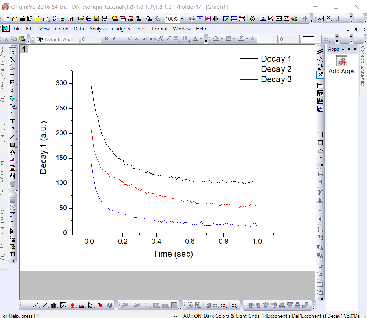Image resolution: width=367 pixels, height=318 pixels.
Task: Toggle Superscript formatting
Action: (x=129, y=39)
